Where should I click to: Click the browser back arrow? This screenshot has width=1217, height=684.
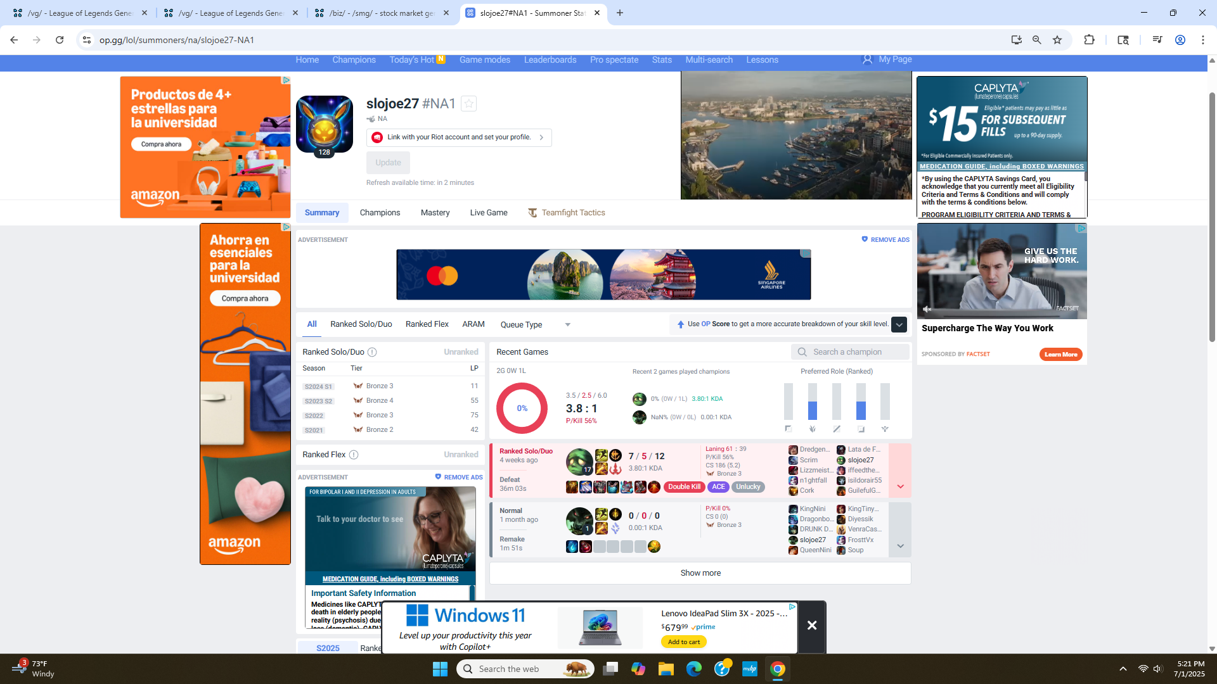pos(14,40)
